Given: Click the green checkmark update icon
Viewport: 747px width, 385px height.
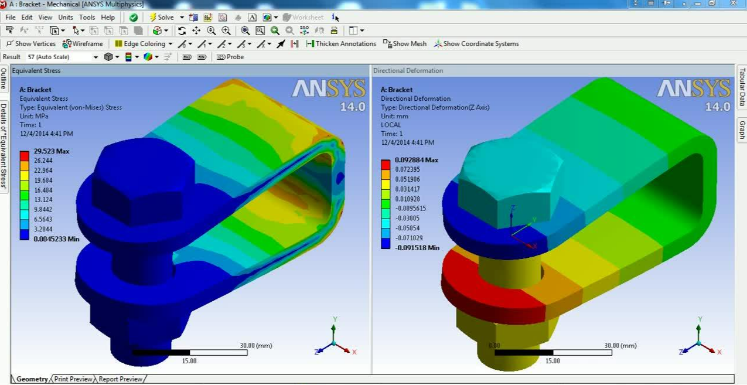Looking at the screenshot, I should point(134,18).
